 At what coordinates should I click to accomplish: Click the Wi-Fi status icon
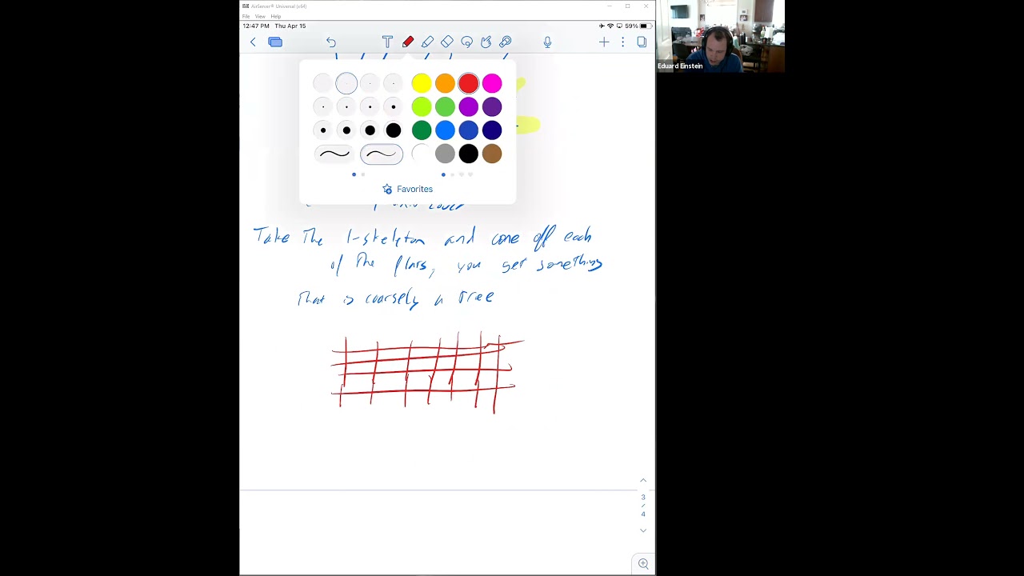point(610,26)
